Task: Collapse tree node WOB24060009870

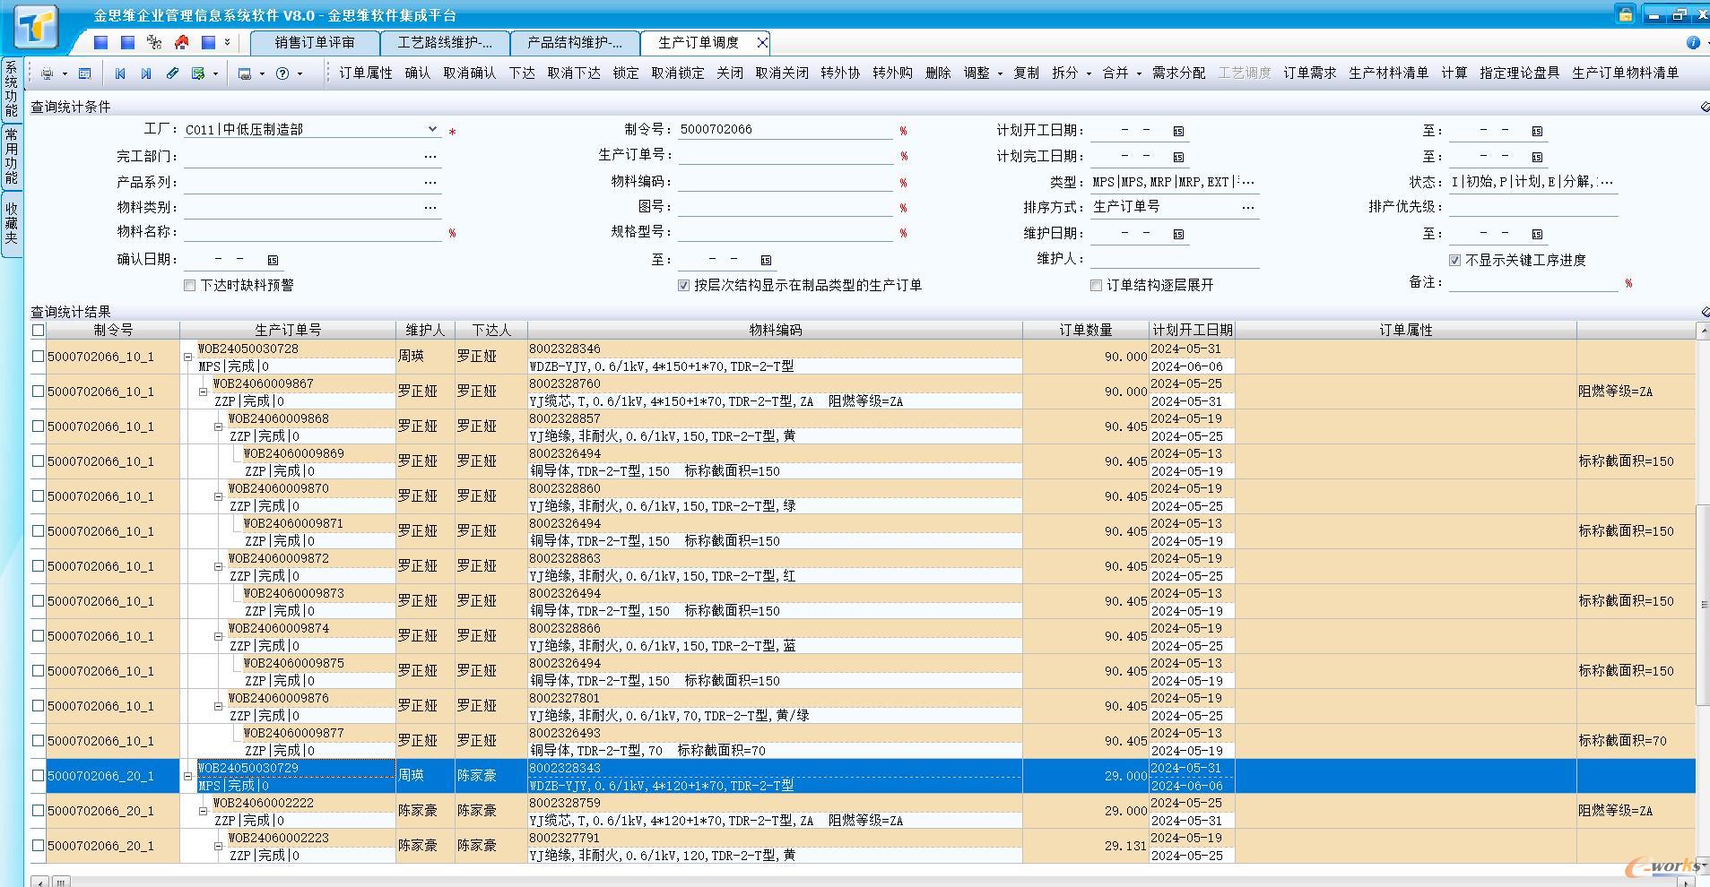Action: (x=218, y=496)
